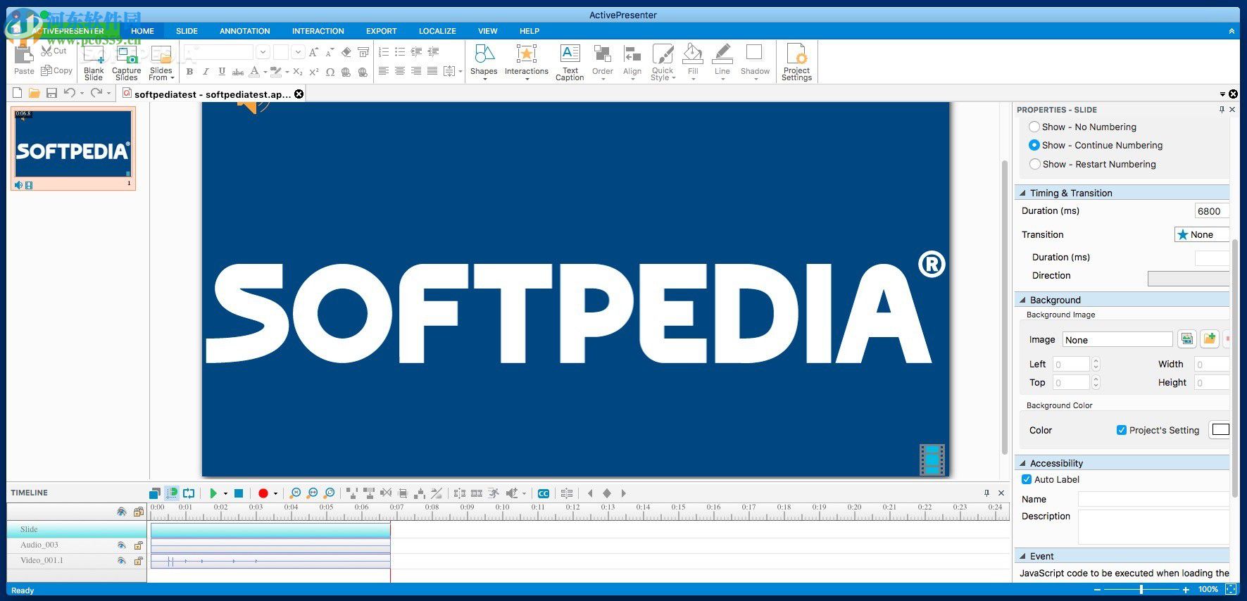Click the superscript icon
The width and height of the screenshot is (1247, 601).
313,72
